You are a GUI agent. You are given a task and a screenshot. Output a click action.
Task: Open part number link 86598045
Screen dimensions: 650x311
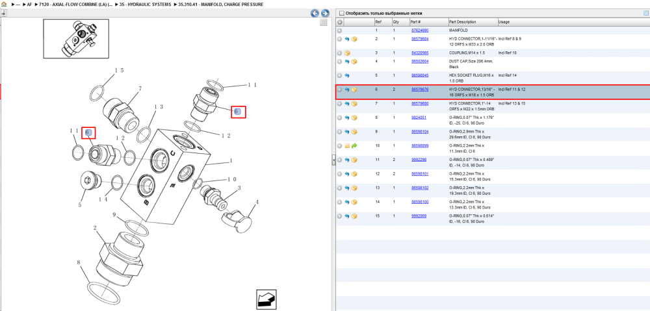[x=419, y=75]
